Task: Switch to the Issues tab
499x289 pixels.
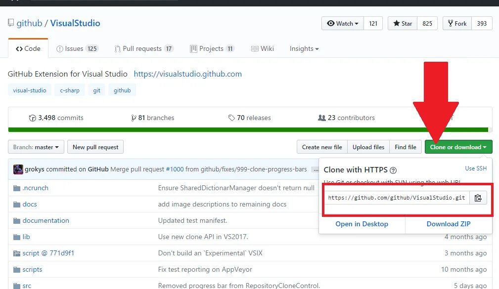Action: pyautogui.click(x=77, y=48)
